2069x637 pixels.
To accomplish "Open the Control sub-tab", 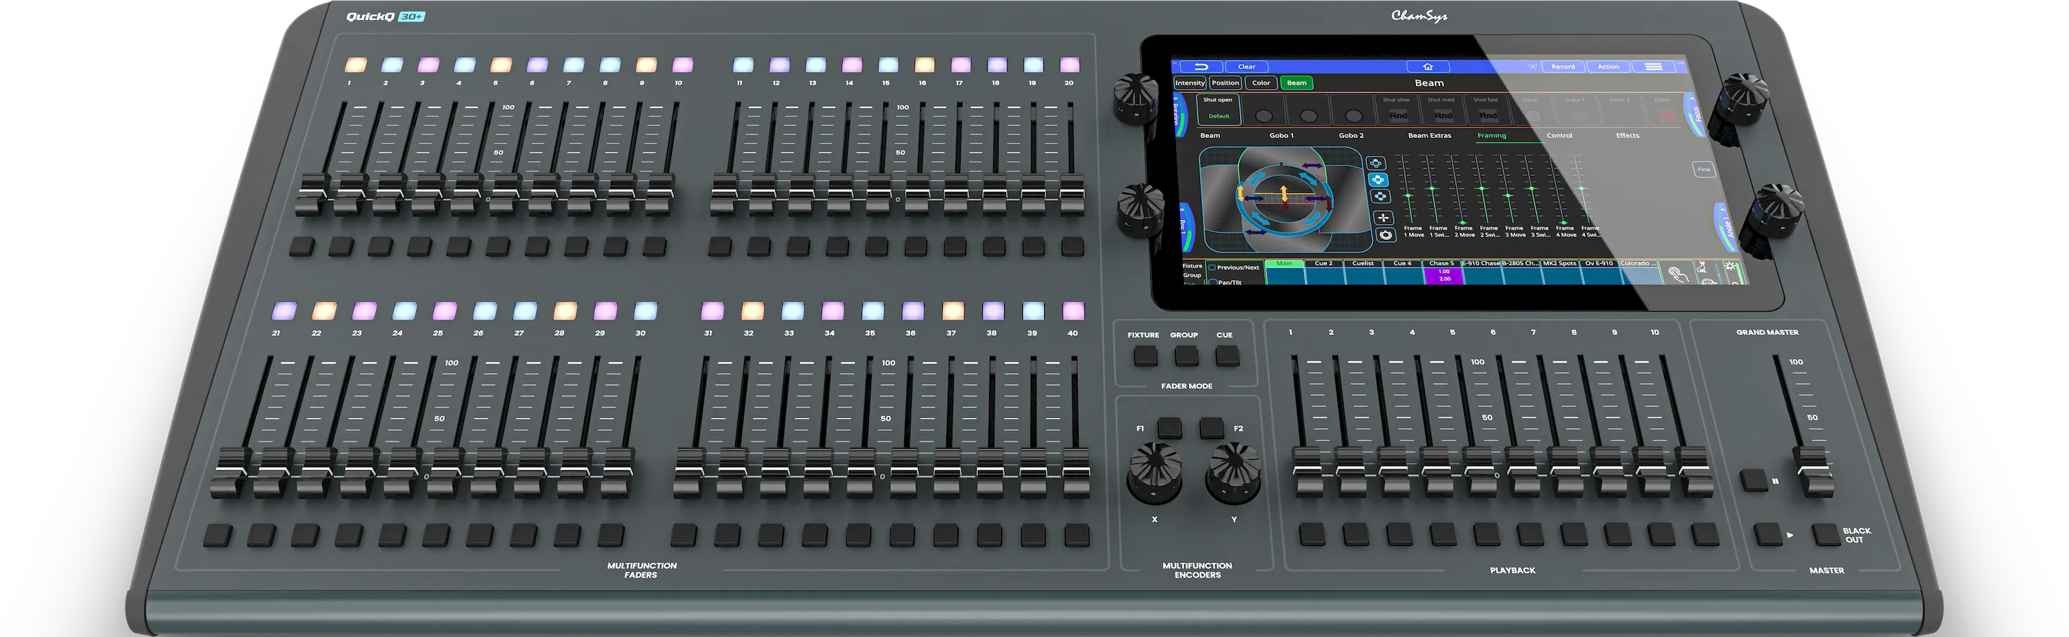I will [1560, 136].
